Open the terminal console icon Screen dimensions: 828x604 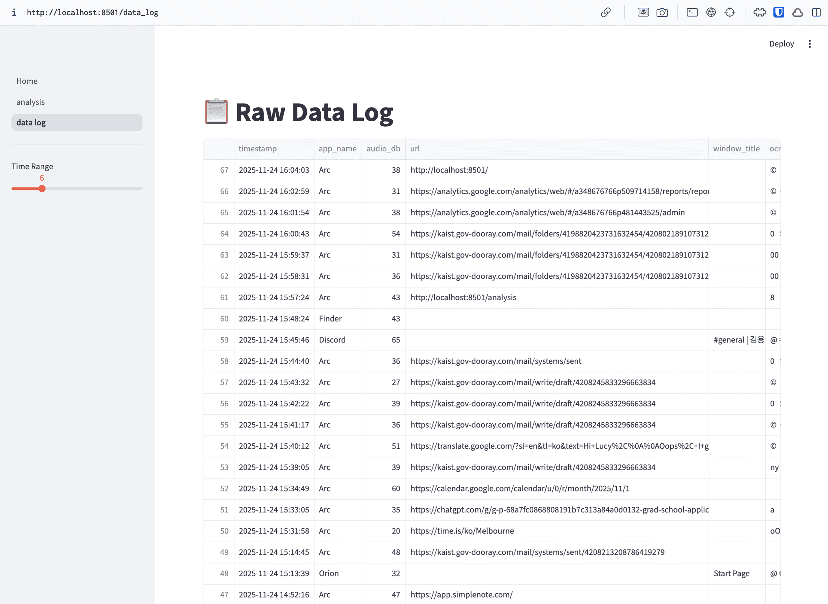tap(692, 12)
